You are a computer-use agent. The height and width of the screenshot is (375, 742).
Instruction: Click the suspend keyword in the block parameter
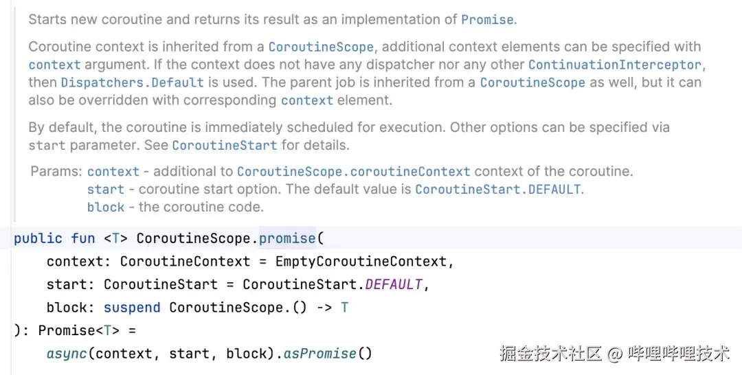click(x=132, y=308)
